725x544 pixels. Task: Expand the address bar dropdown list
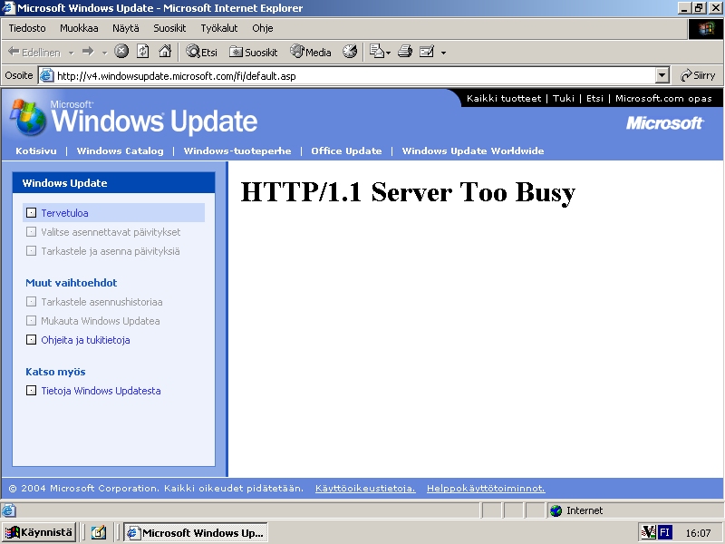[662, 76]
